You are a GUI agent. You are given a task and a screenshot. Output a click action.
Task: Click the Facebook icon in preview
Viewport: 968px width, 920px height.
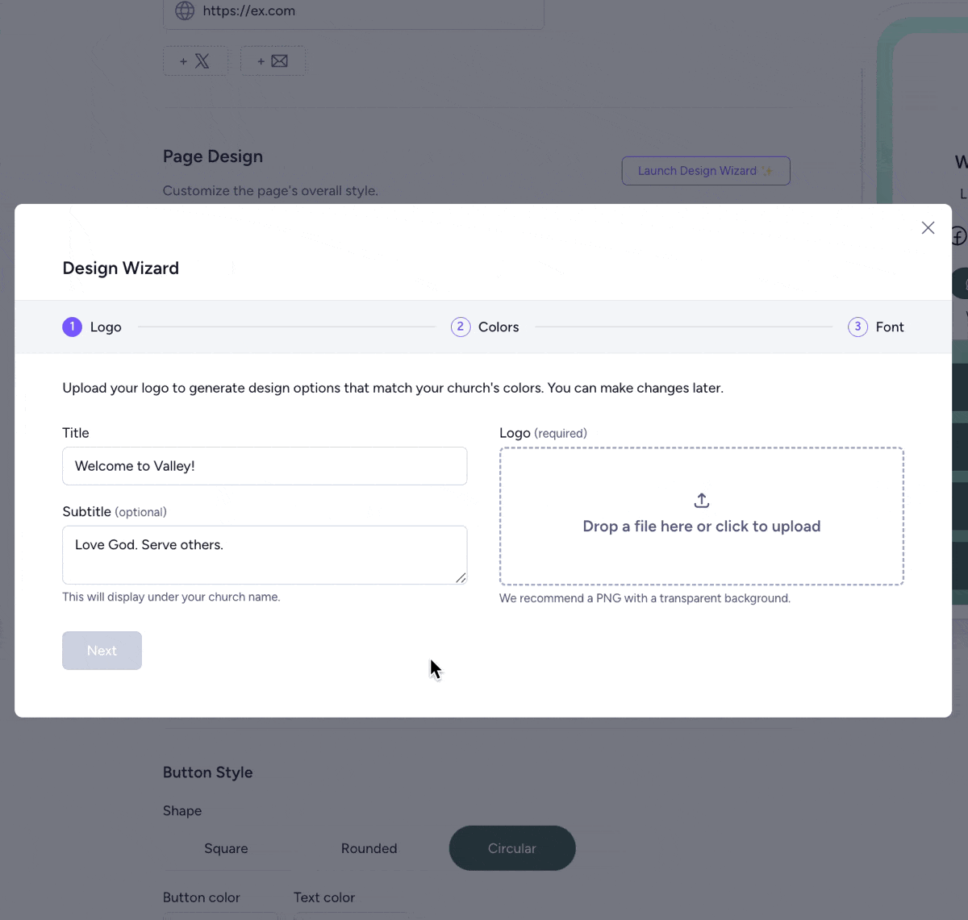pyautogui.click(x=958, y=236)
